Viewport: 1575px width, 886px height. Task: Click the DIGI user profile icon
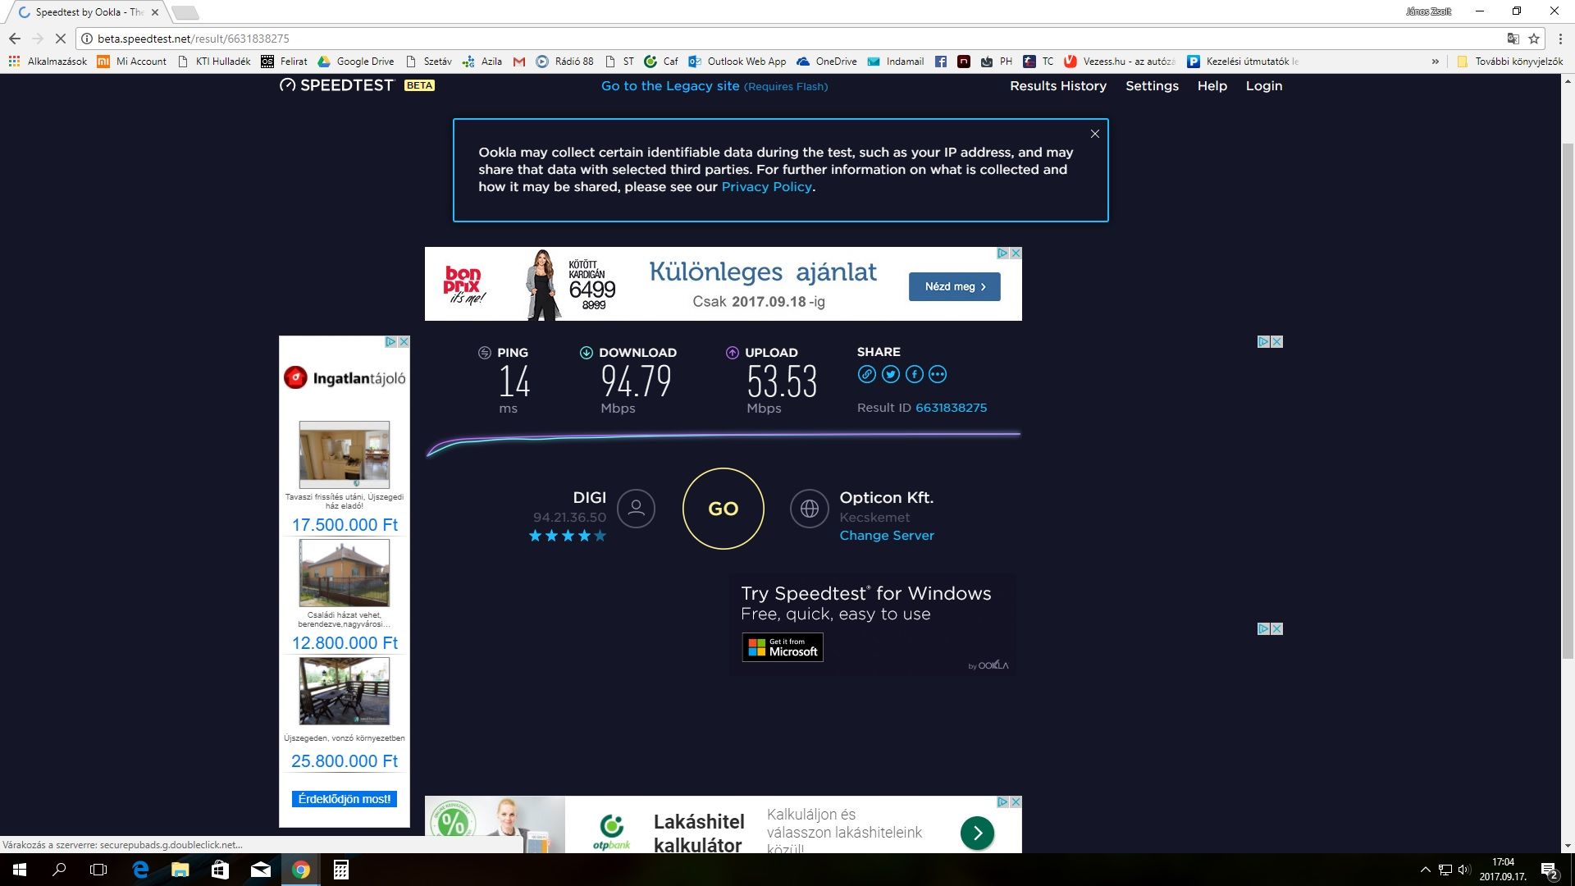636,509
